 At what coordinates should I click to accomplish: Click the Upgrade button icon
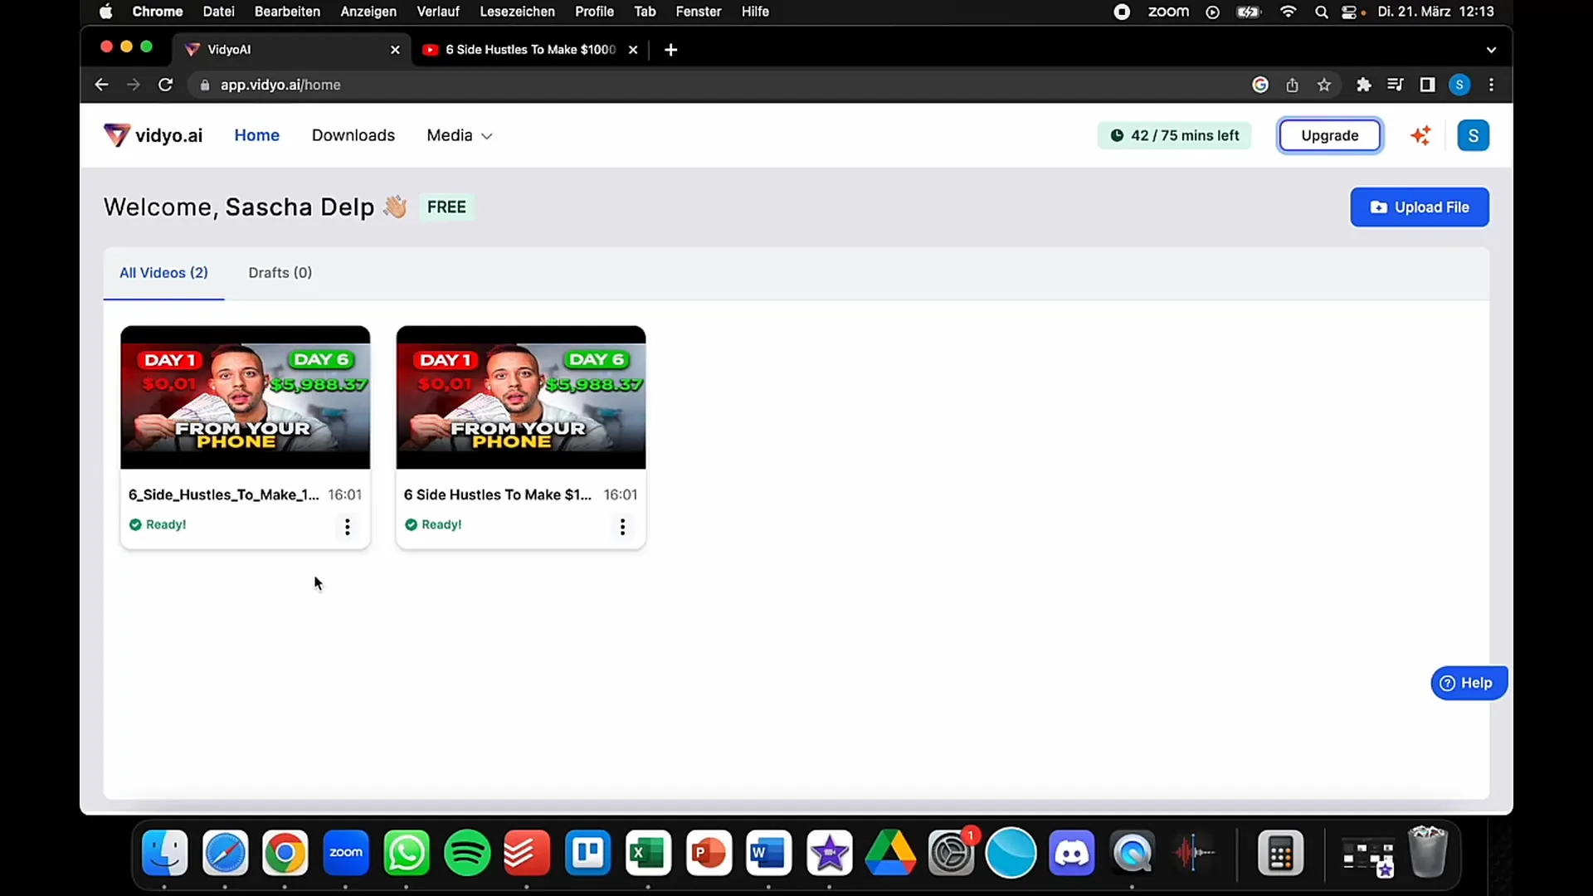point(1329,134)
